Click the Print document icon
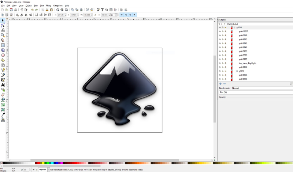Screen dimensions: 293x172 (15, 10)
